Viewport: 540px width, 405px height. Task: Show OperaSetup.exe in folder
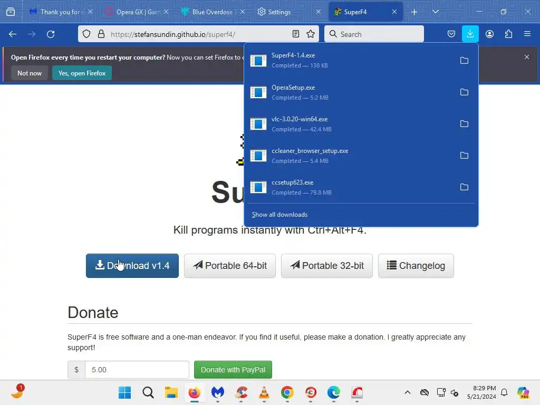pos(464,92)
